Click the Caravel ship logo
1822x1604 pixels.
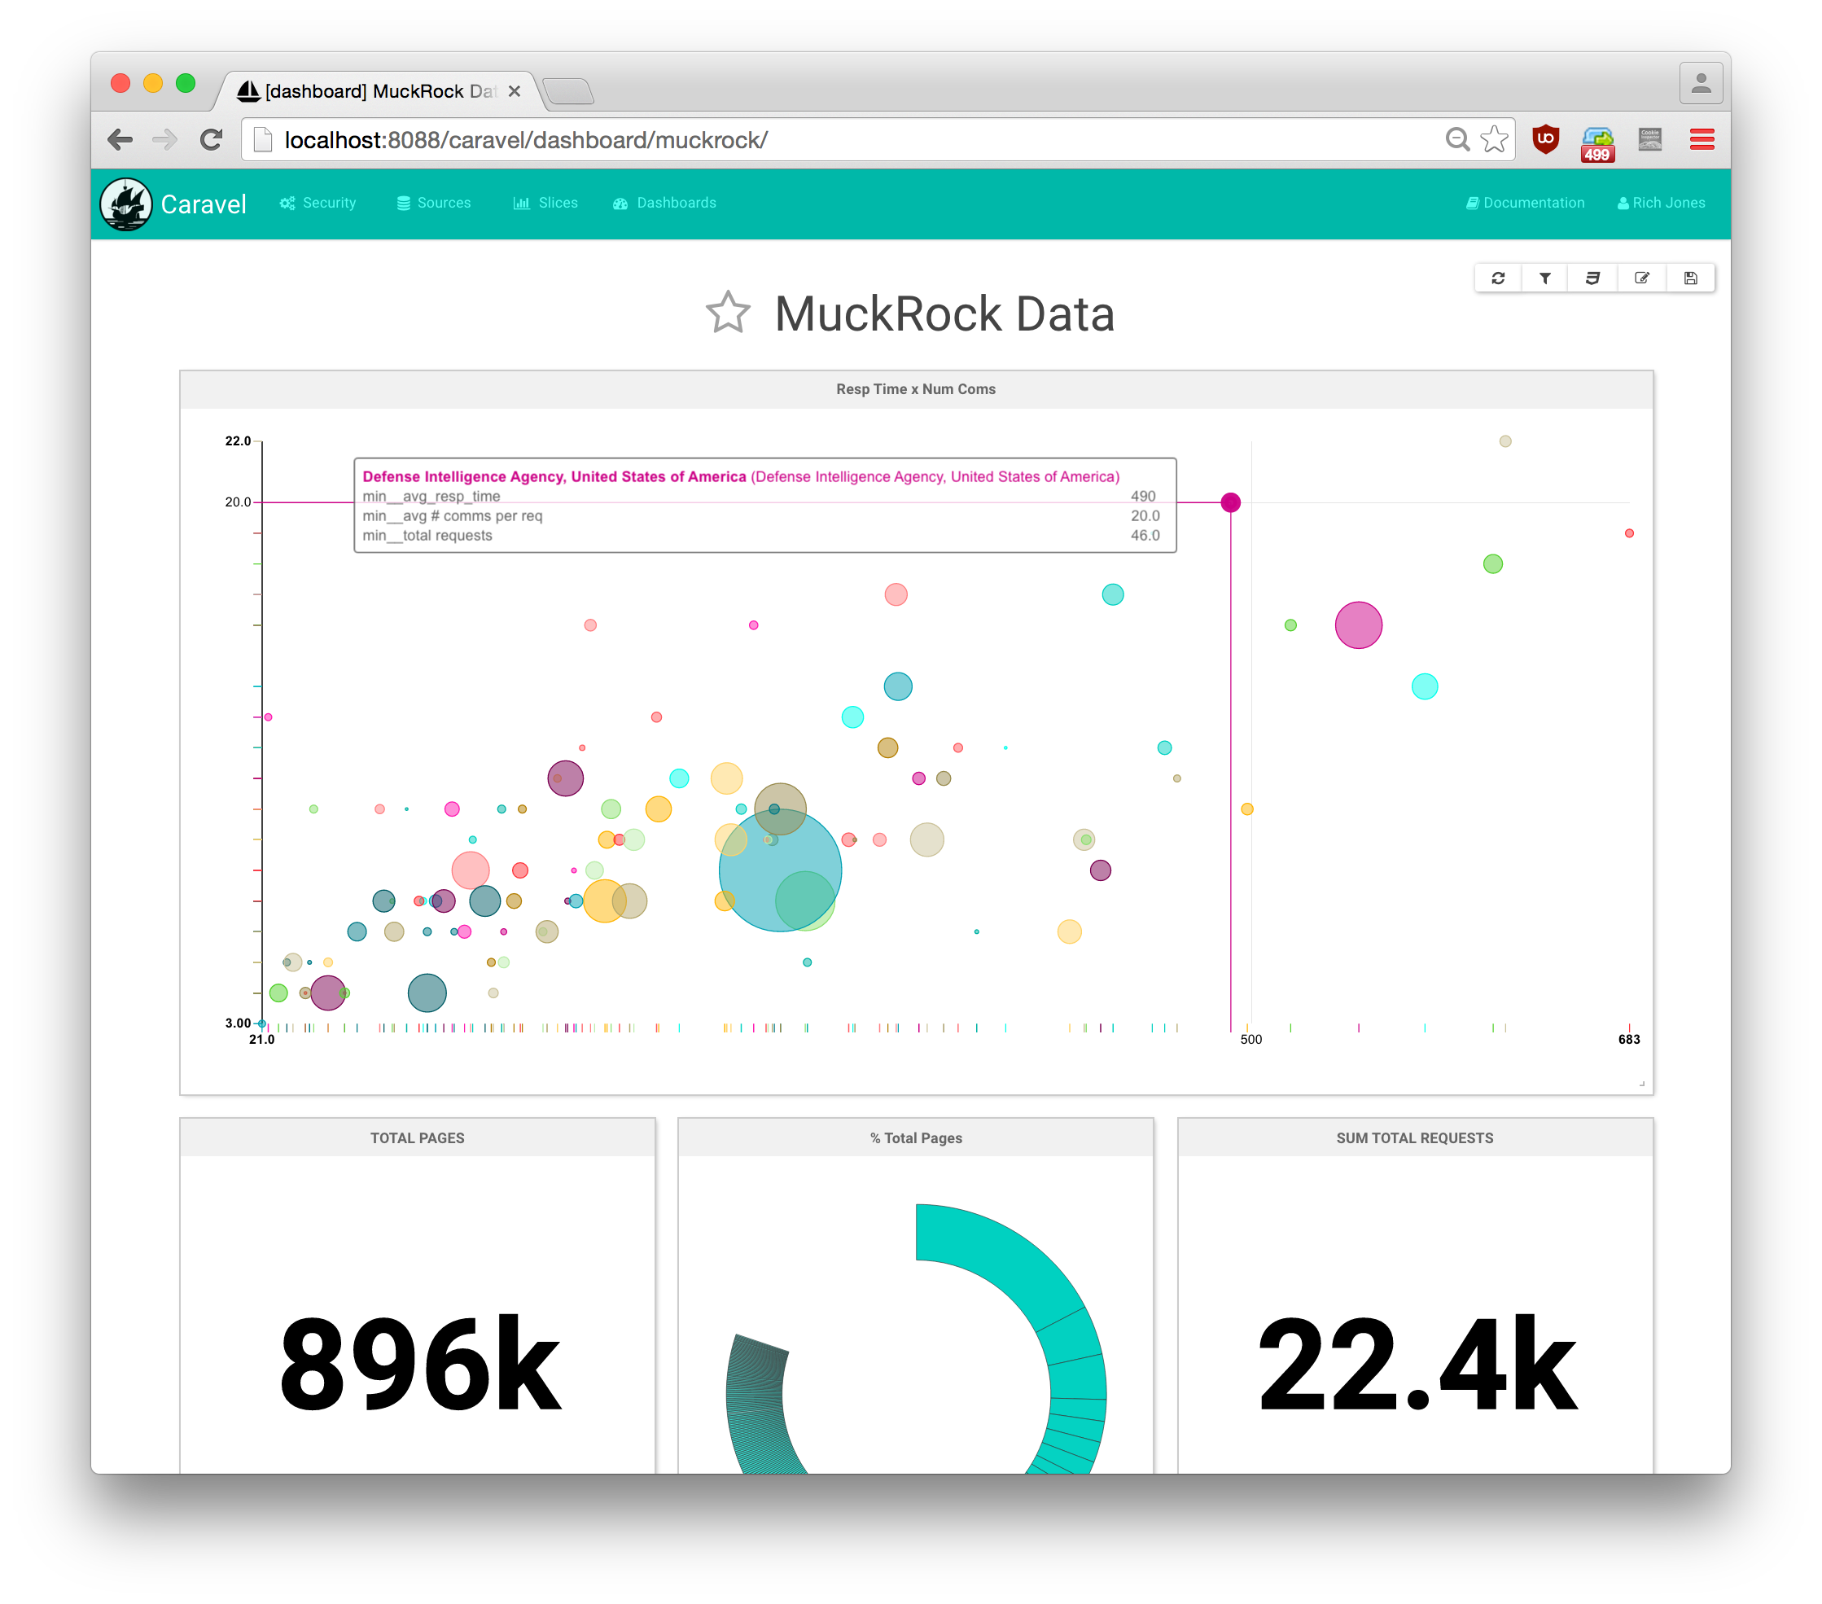click(x=125, y=204)
